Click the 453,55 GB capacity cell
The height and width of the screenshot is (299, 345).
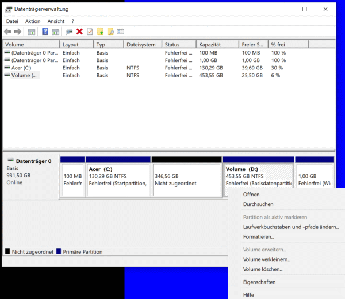click(211, 76)
